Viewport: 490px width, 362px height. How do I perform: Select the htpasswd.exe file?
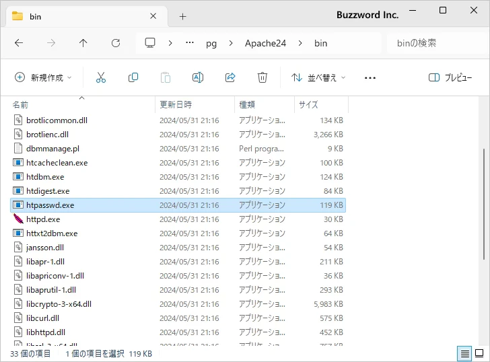click(178, 205)
